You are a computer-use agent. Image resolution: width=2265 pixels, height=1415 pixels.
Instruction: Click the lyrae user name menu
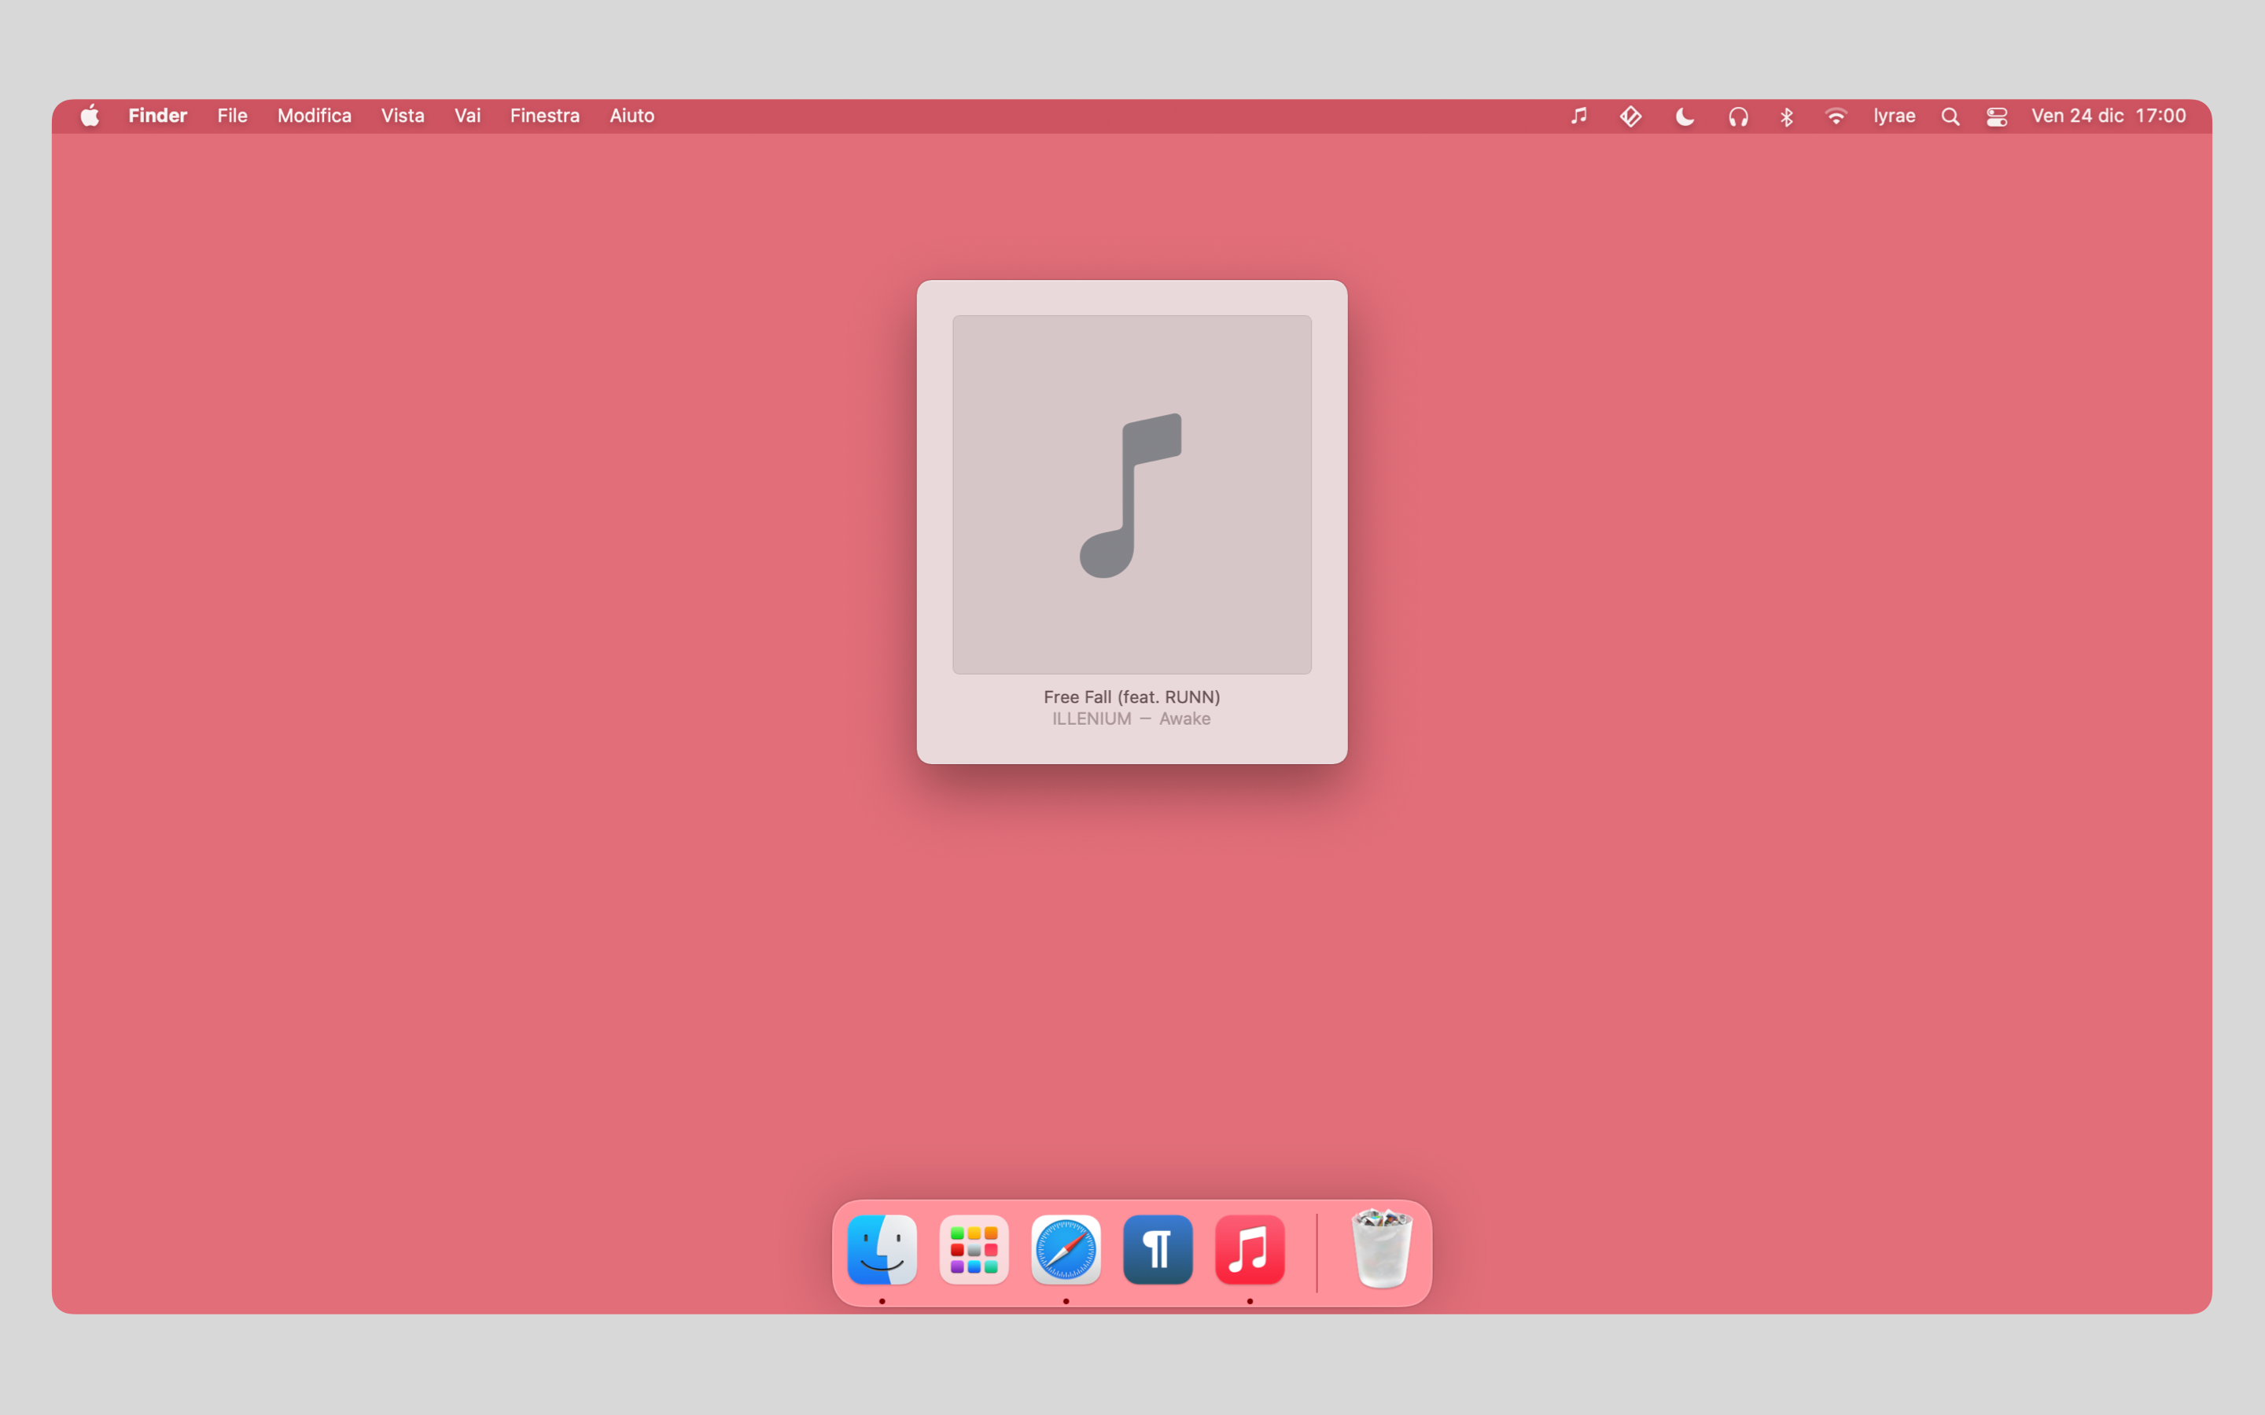point(1894,116)
